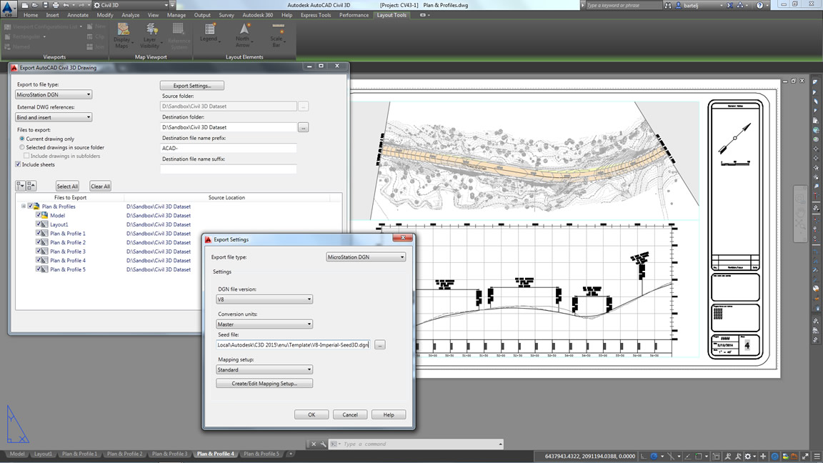This screenshot has height=463, width=823.
Task: Click the plus annotation icon in status bar
Action: (x=763, y=457)
